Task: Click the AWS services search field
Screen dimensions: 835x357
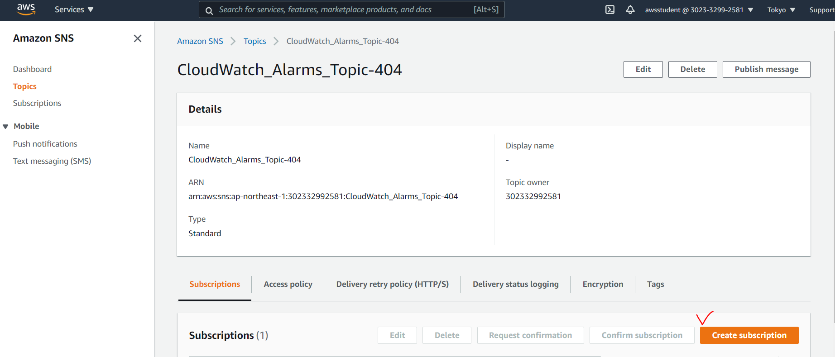Action: 351,10
